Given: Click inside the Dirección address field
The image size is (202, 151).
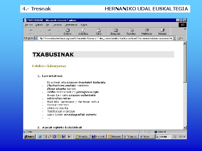Looking at the screenshot, I should pos(105,38).
